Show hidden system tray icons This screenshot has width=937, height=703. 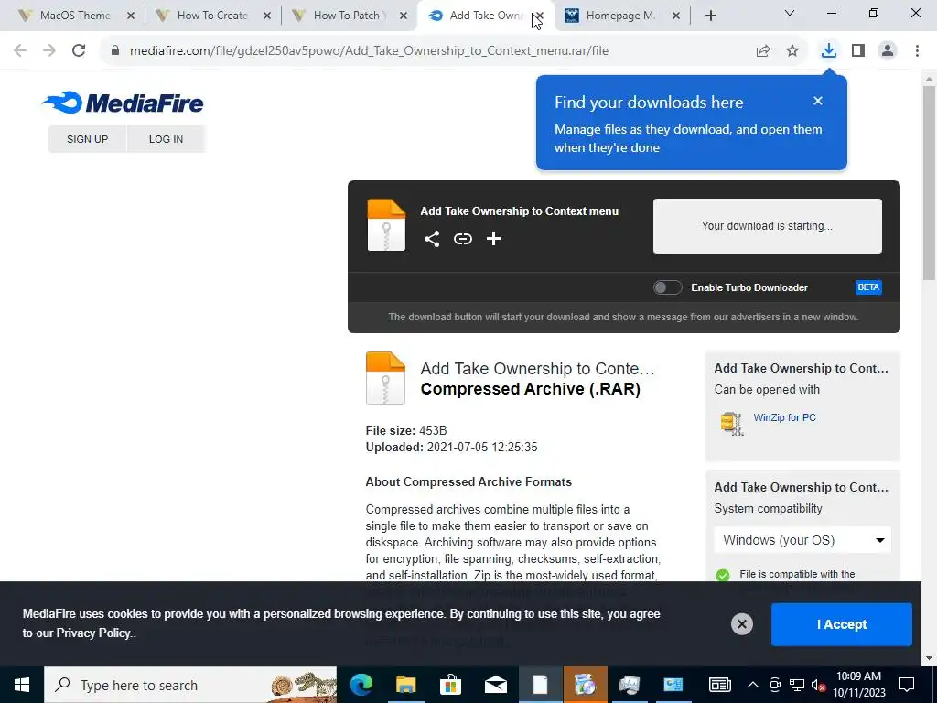click(753, 685)
